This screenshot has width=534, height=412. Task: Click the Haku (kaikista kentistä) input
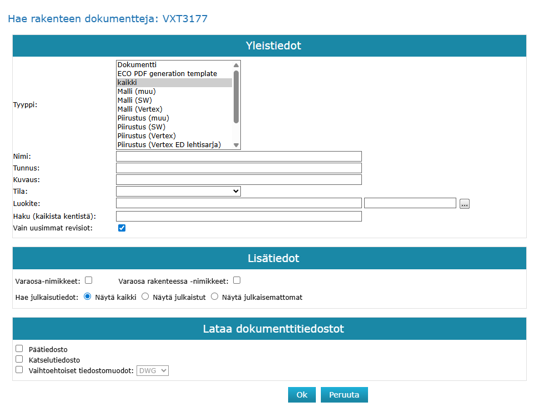pos(239,216)
